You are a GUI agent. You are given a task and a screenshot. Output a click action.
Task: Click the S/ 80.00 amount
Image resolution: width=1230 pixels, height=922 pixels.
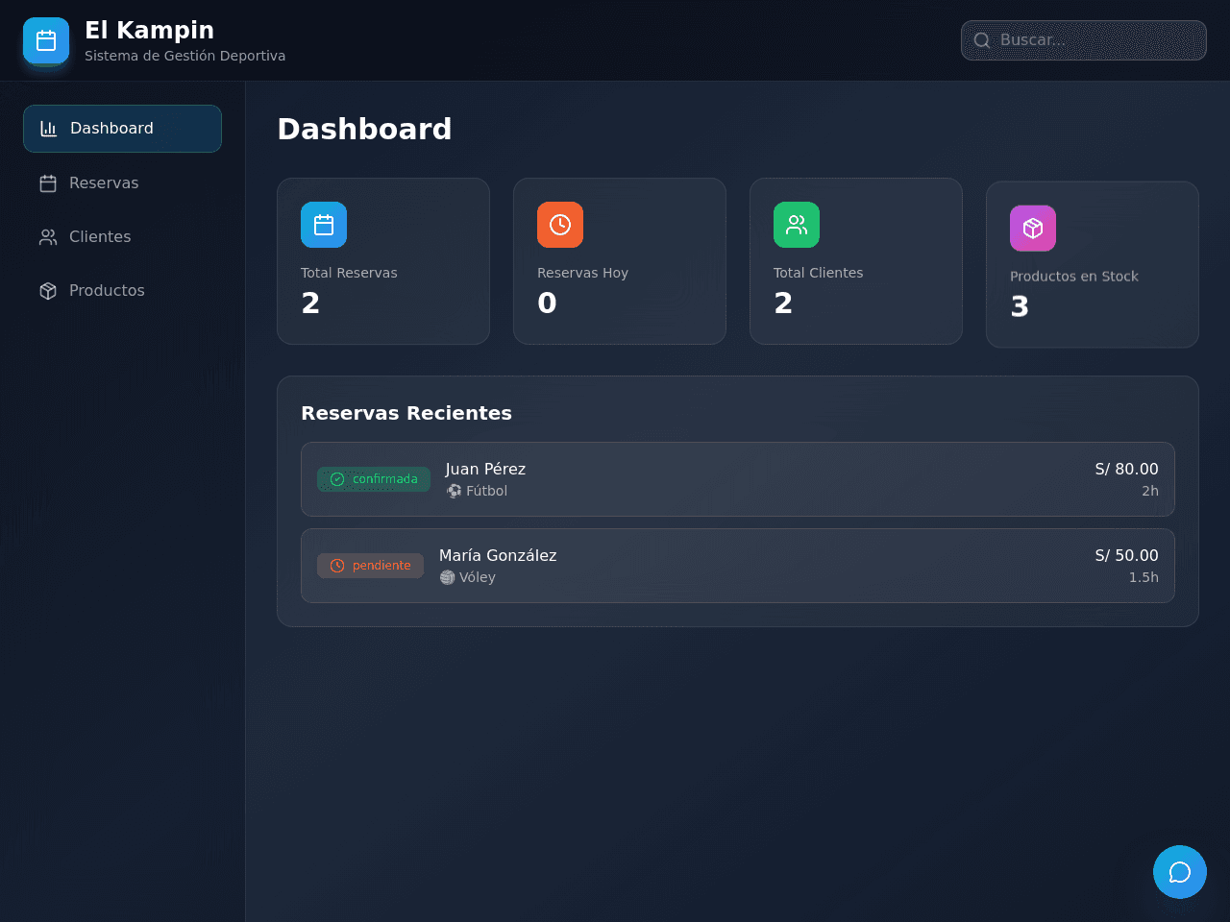tap(1126, 469)
